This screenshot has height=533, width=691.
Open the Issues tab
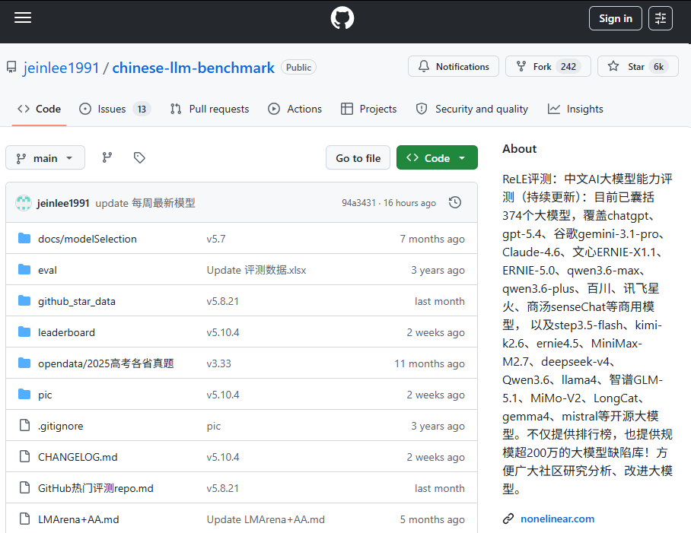click(x=115, y=109)
